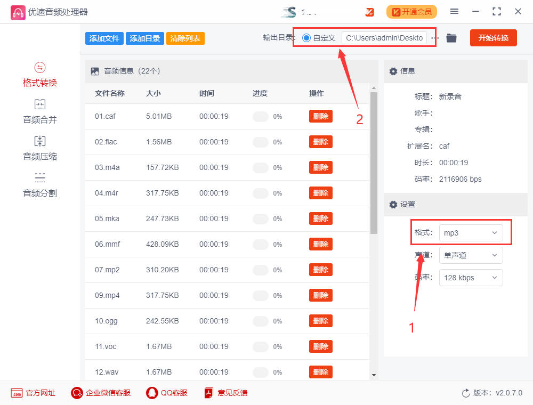Open the 声道 单声道 channel dropdown
The image size is (533, 405).
coord(471,255)
